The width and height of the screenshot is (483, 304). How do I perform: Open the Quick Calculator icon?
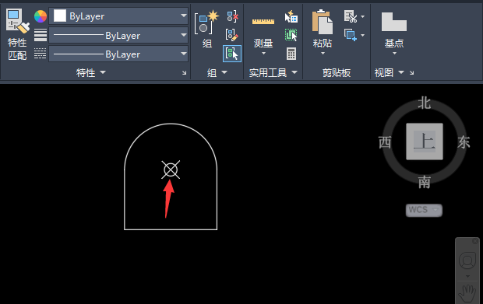point(291,54)
